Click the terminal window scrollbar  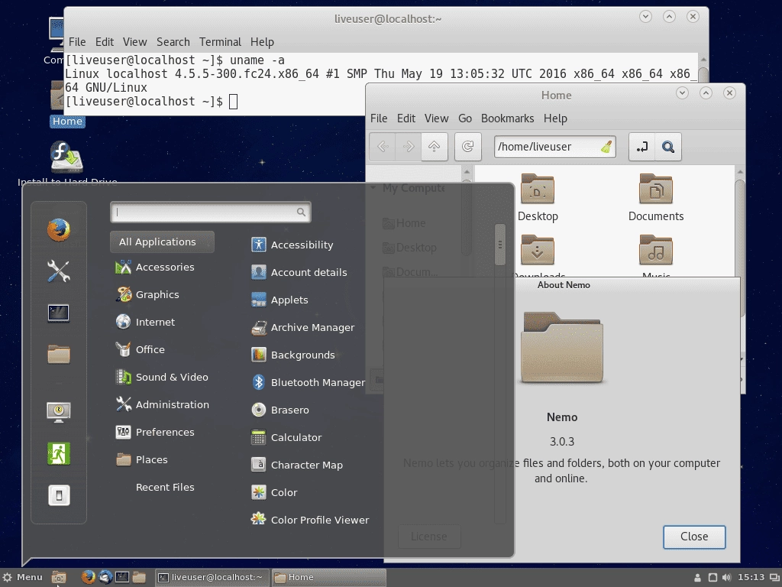(x=703, y=74)
